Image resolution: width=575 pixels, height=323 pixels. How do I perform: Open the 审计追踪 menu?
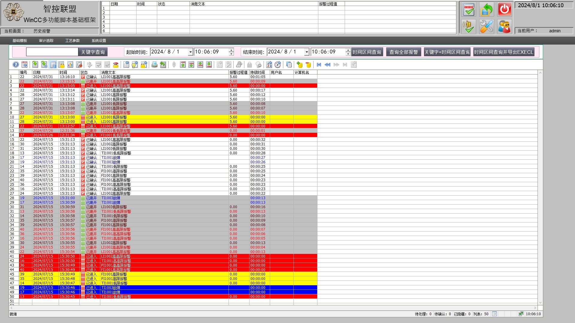click(x=46, y=41)
